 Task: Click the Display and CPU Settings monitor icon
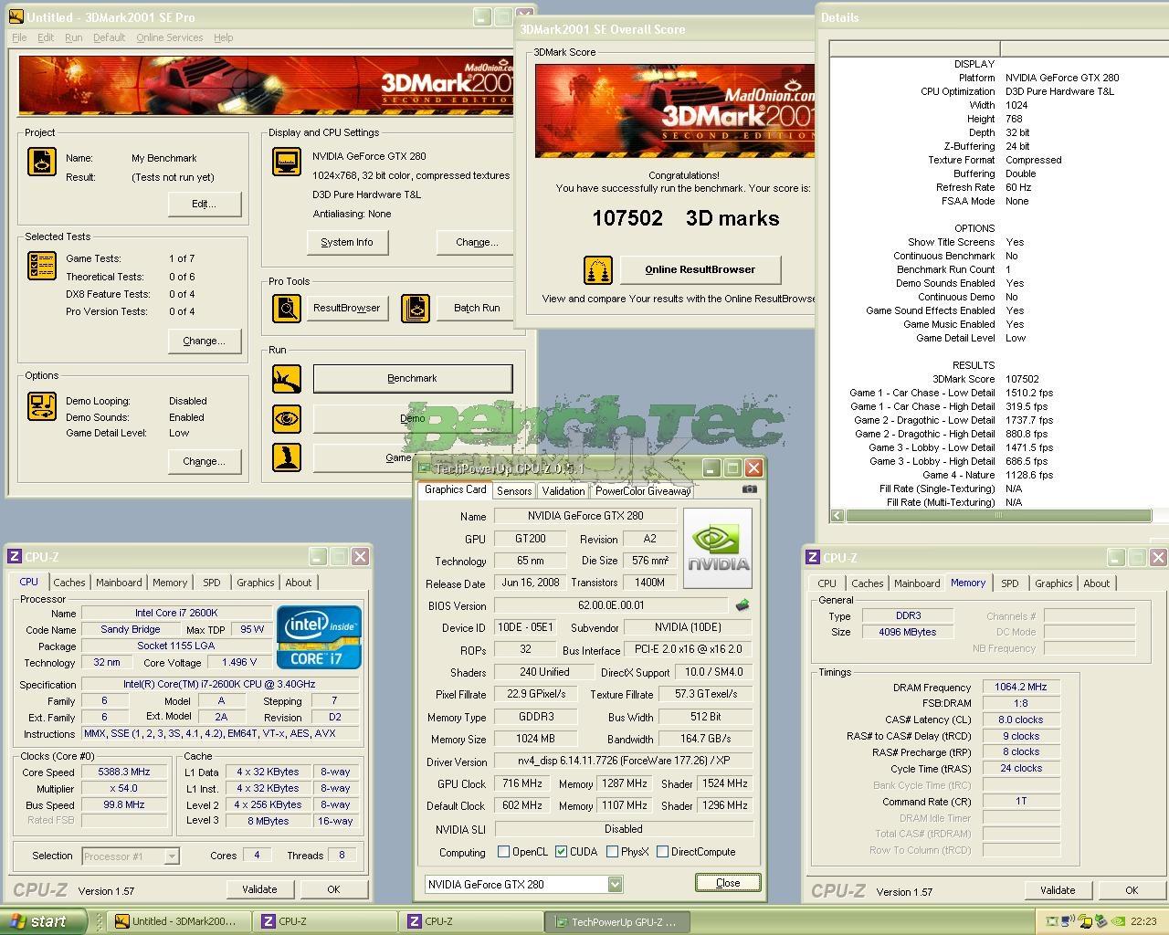(x=287, y=161)
